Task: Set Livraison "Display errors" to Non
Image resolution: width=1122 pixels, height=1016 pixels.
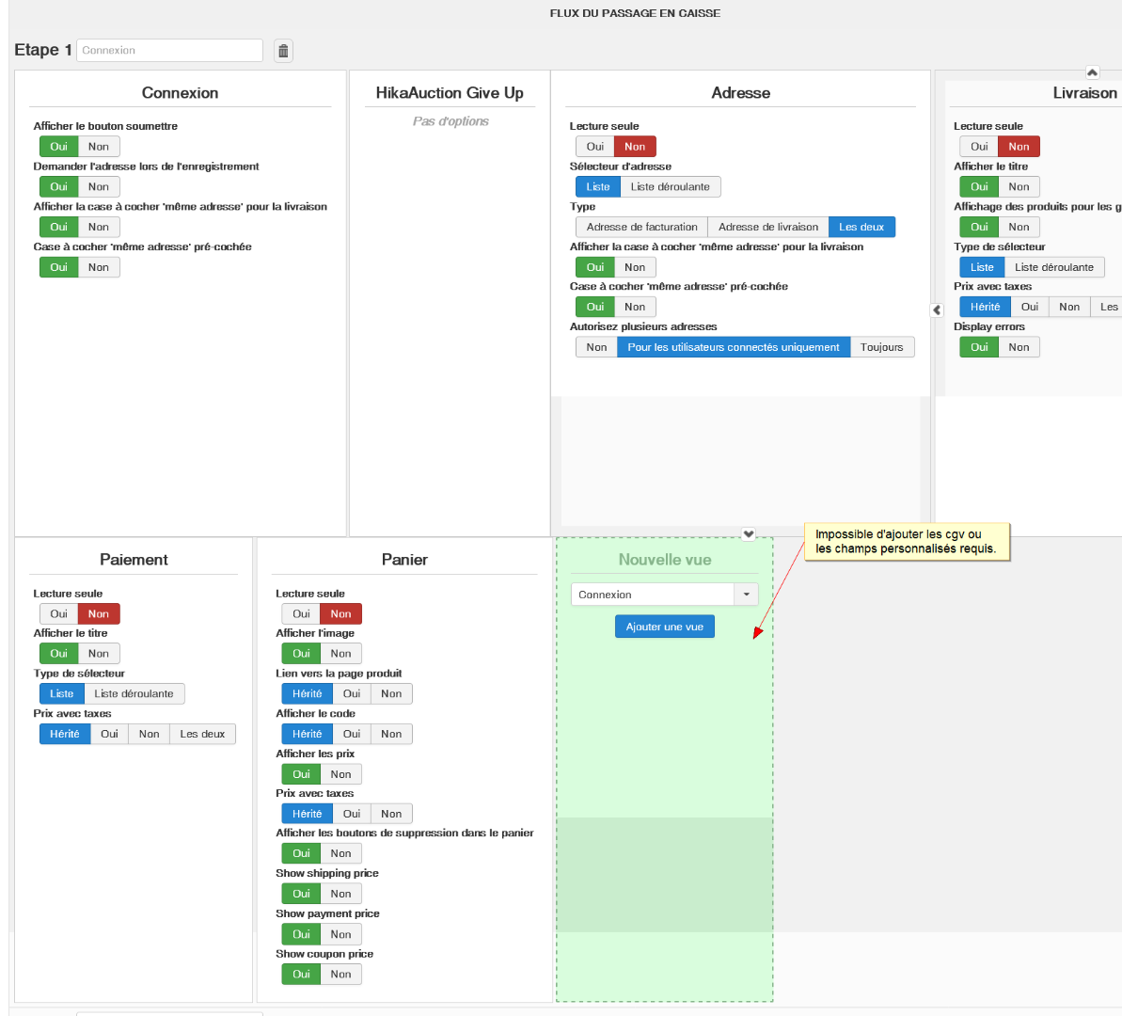Action: [1019, 347]
